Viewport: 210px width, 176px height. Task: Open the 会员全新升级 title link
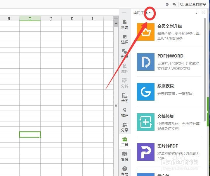pyautogui.click(x=170, y=26)
